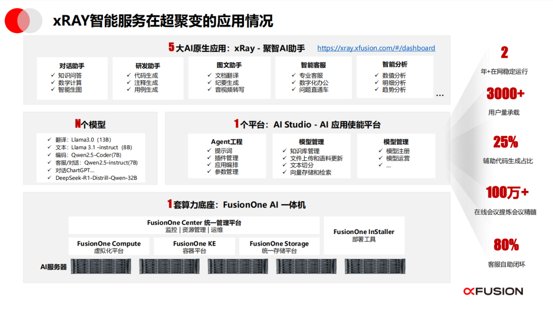Click the 代码生成 item
The width and height of the screenshot is (553, 310).
point(146,75)
